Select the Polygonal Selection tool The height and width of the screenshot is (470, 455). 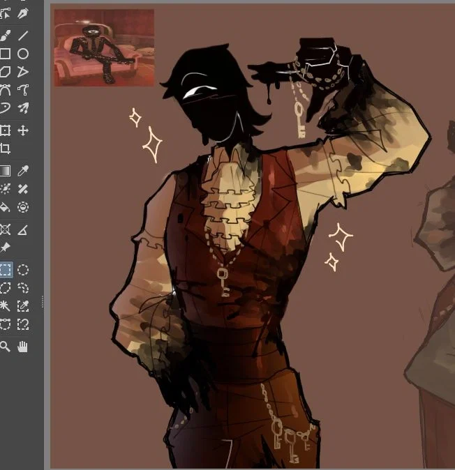6,288
